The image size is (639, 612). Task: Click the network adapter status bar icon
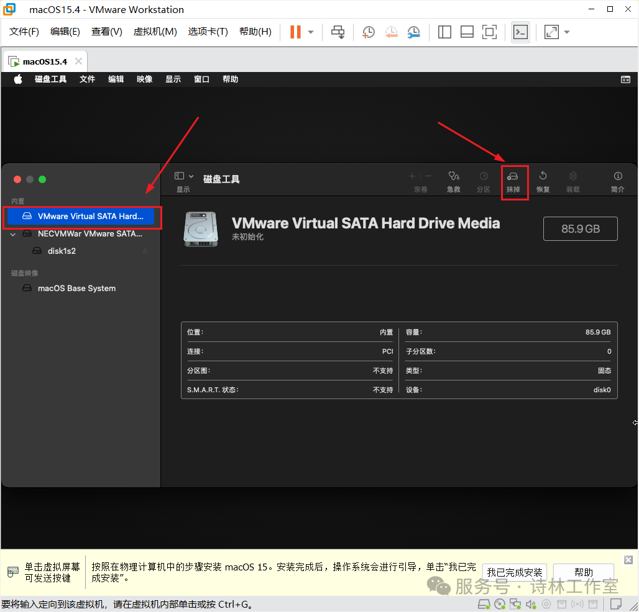(x=515, y=605)
